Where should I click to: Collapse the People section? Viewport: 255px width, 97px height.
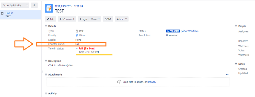pyautogui.click(x=236, y=26)
